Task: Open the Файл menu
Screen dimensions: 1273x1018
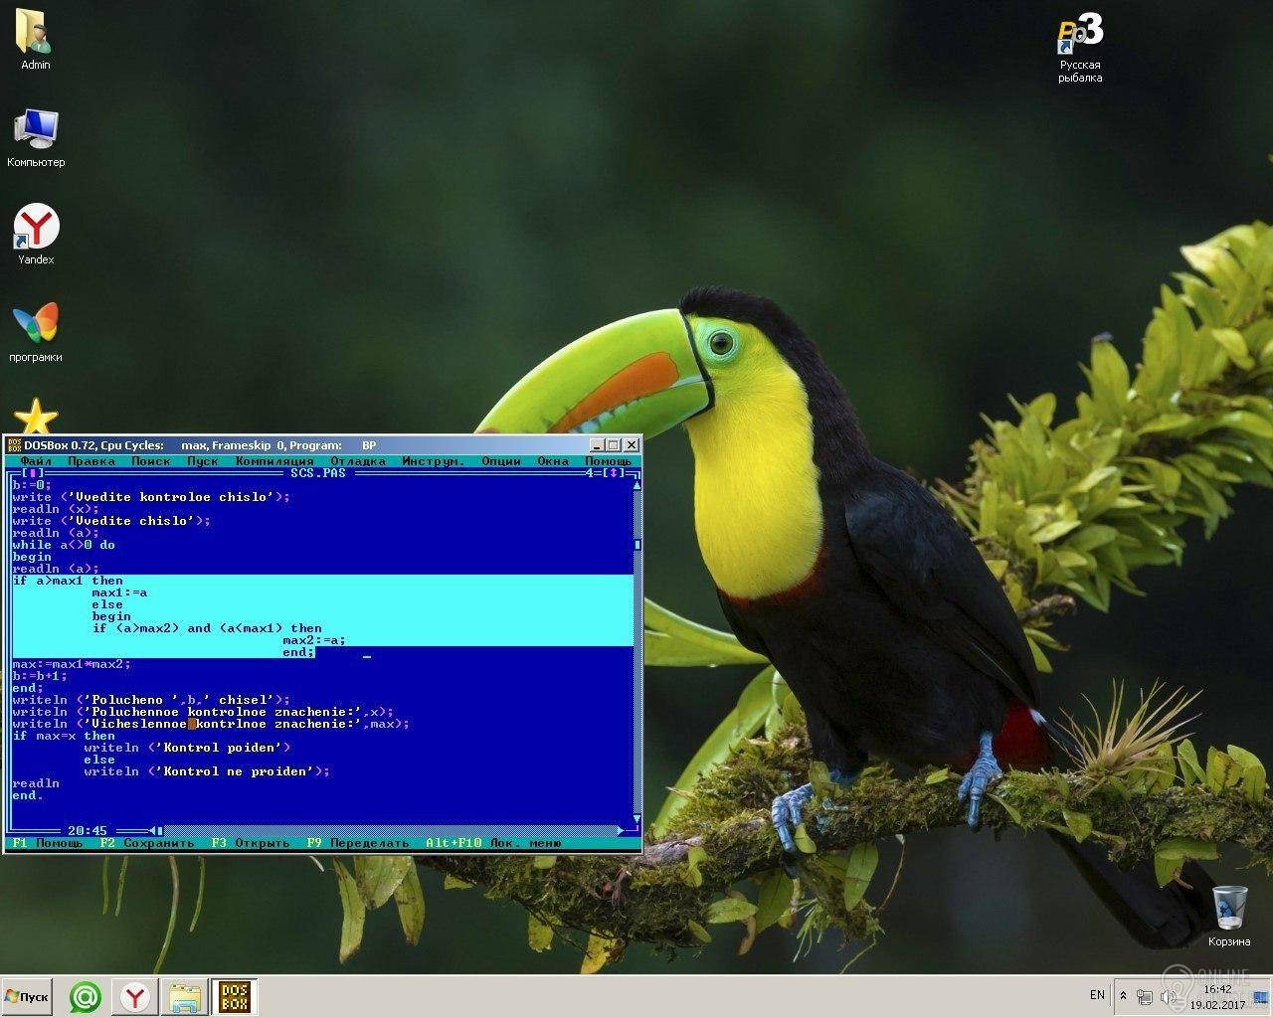Action: [x=36, y=461]
